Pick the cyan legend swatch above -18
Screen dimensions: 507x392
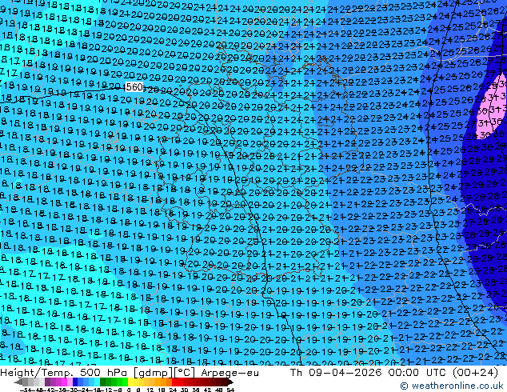[x=97, y=382]
